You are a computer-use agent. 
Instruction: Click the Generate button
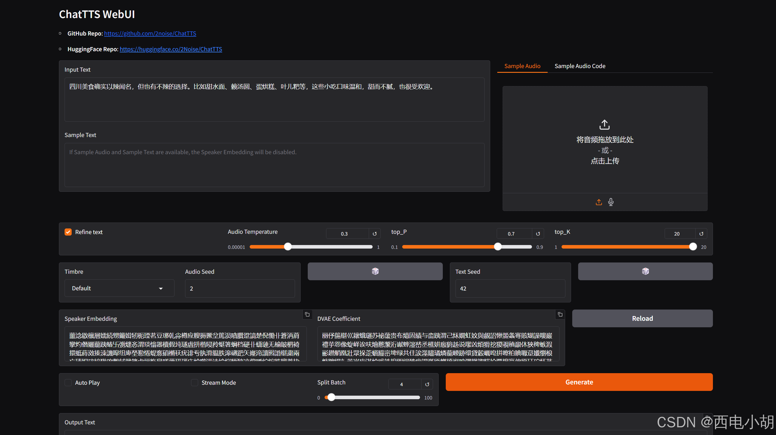pos(579,382)
